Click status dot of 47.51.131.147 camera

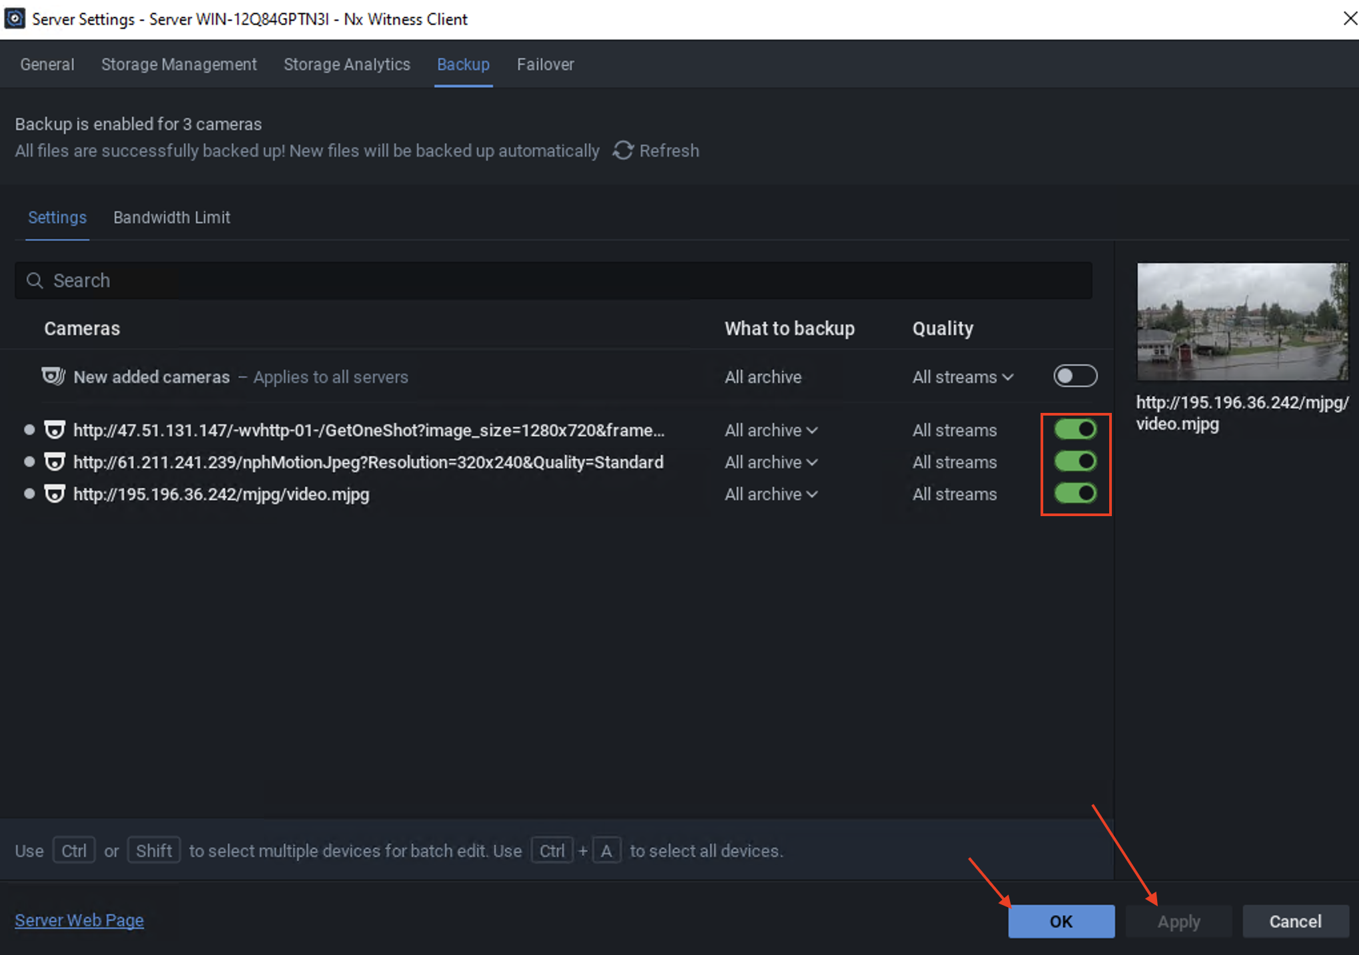(x=29, y=430)
